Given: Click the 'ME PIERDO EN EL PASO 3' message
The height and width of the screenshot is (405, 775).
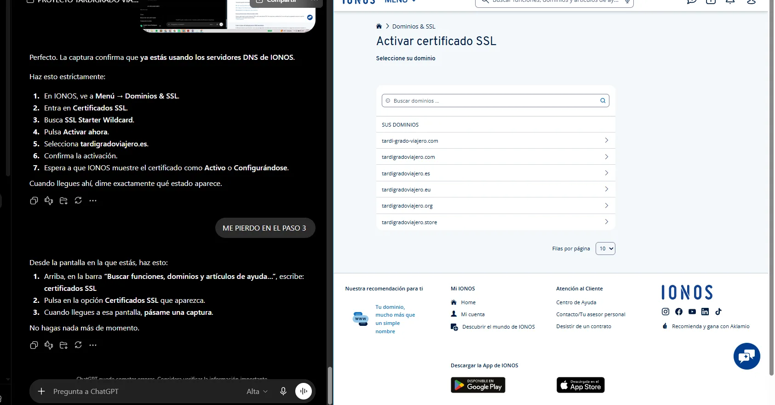Looking at the screenshot, I should tap(265, 228).
